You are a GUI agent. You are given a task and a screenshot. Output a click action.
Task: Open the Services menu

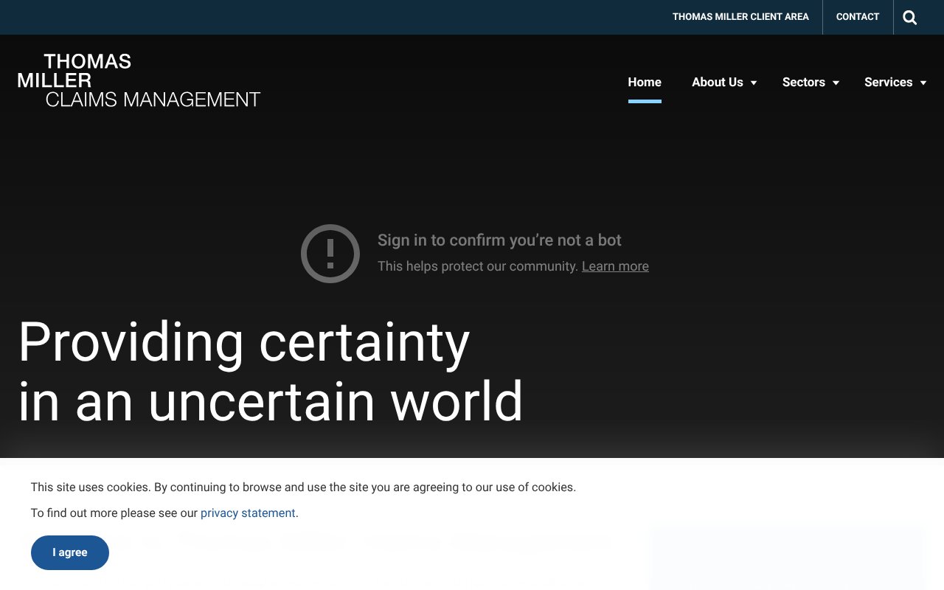888,82
